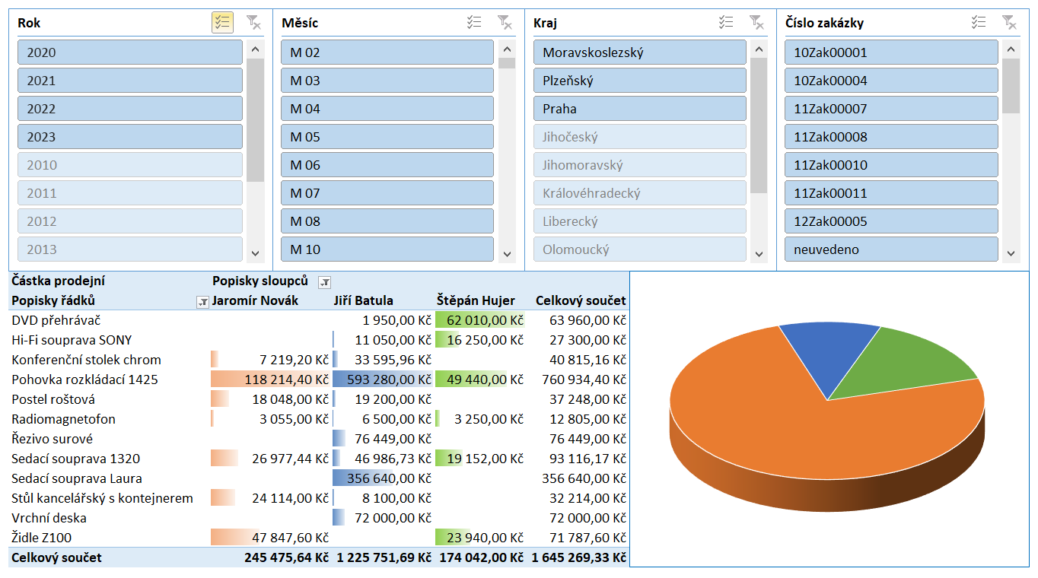The width and height of the screenshot is (1038, 578).
Task: Select the Židle Z100 row label
Action: point(42,538)
